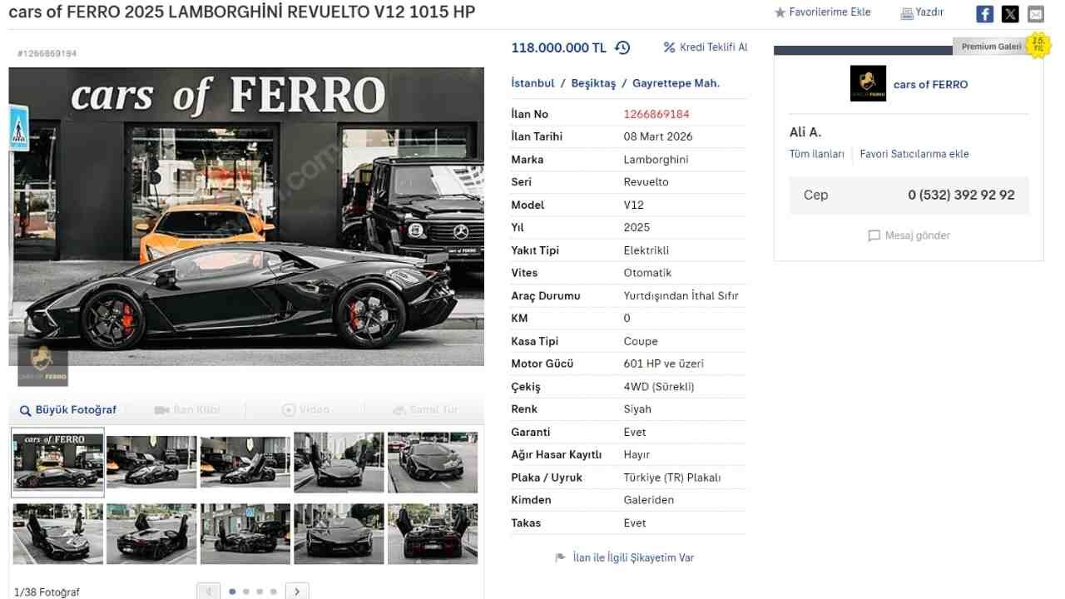Print the listing with Yazdır
Viewport: 1065px width, 599px height.
point(922,12)
